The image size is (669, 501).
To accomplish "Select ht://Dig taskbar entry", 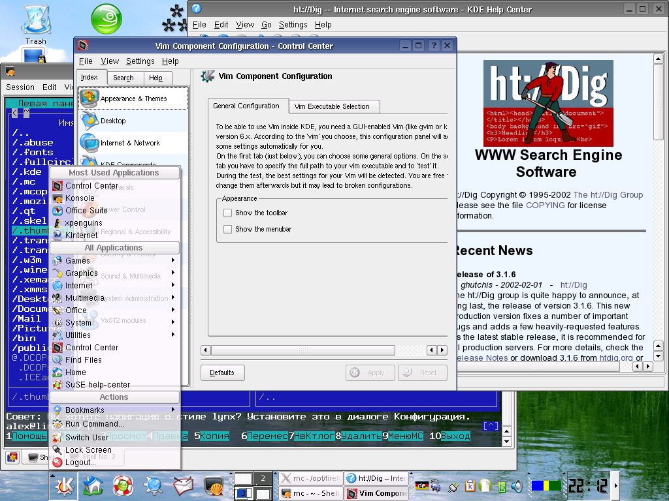I will pos(376,478).
